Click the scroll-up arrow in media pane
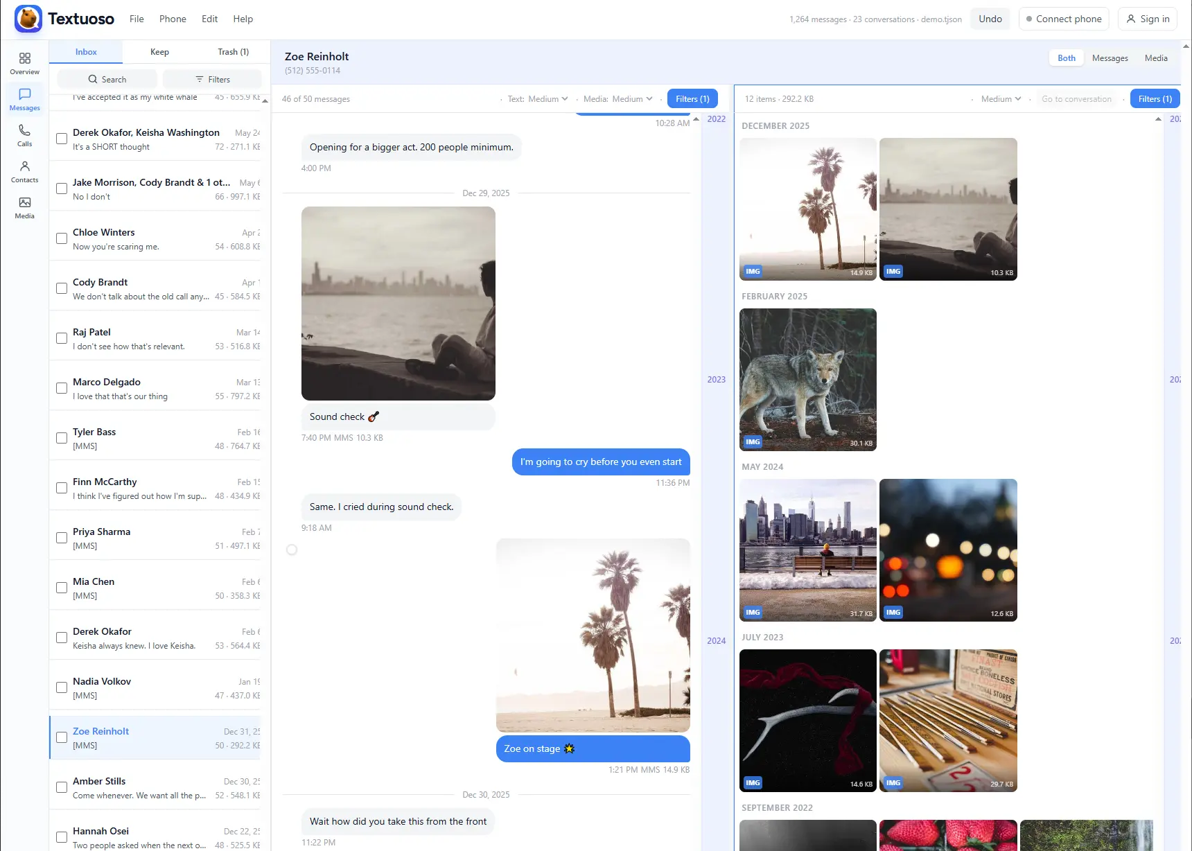This screenshot has width=1192, height=851. click(x=1158, y=119)
